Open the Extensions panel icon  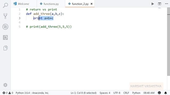[x=5, y=37]
